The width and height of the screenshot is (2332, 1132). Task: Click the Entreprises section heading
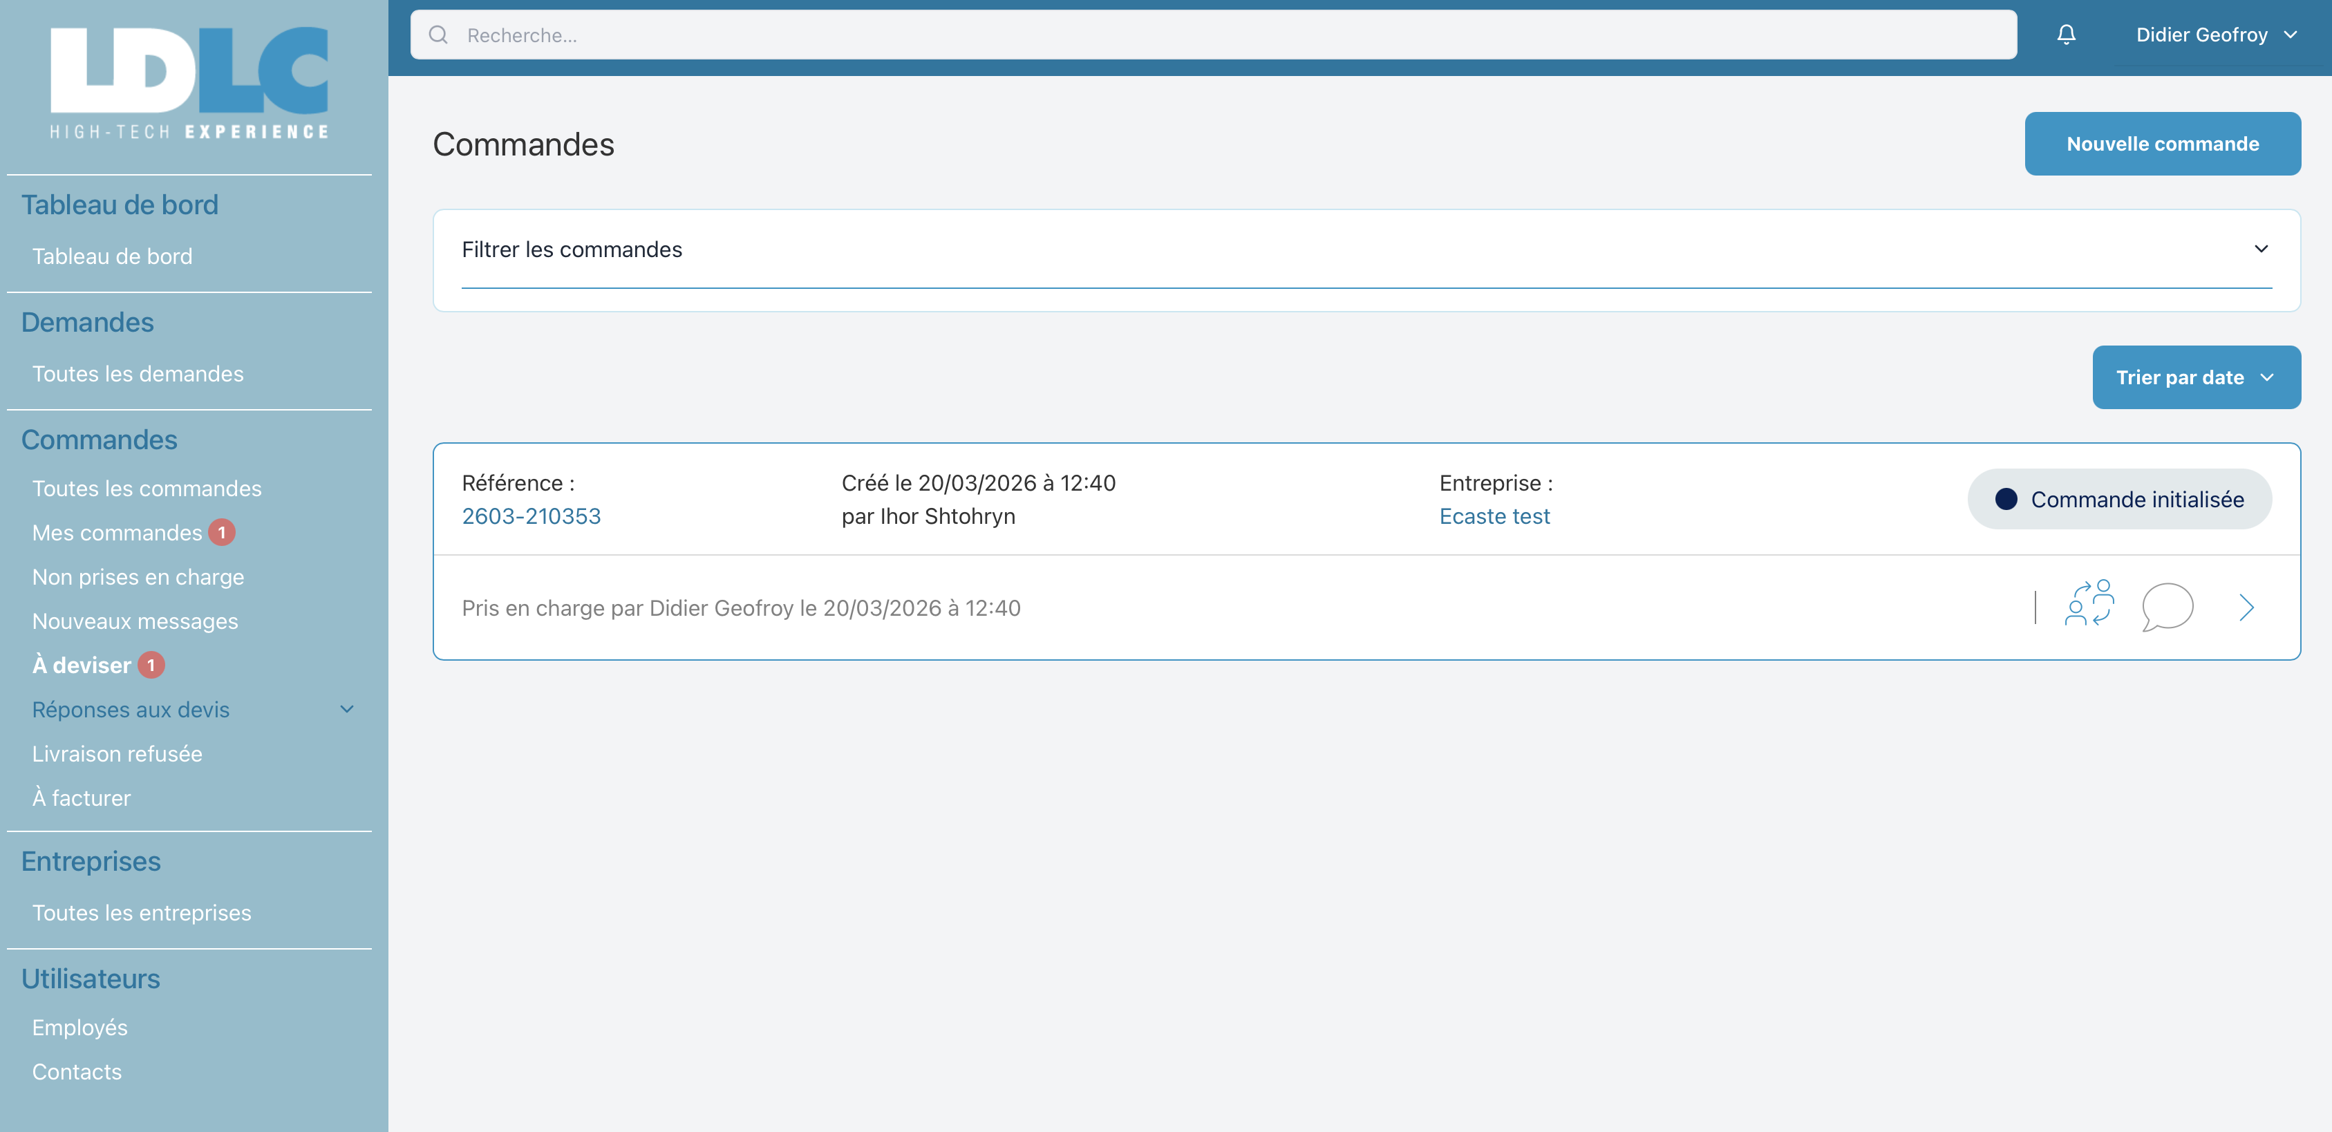click(x=91, y=862)
